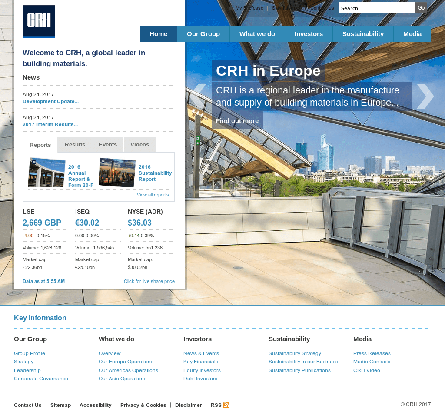Open Media navigation menu
Viewport: 445px width, 419px height.
[412, 34]
